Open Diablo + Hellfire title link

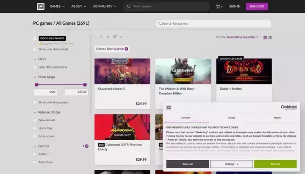(231, 89)
